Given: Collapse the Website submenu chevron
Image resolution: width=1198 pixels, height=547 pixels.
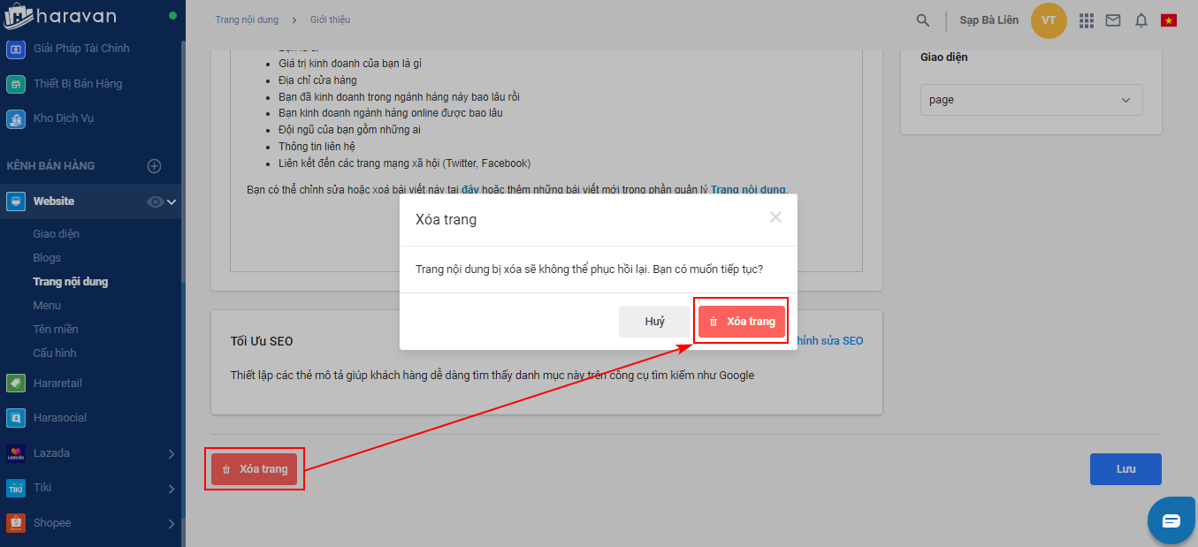Looking at the screenshot, I should [172, 201].
